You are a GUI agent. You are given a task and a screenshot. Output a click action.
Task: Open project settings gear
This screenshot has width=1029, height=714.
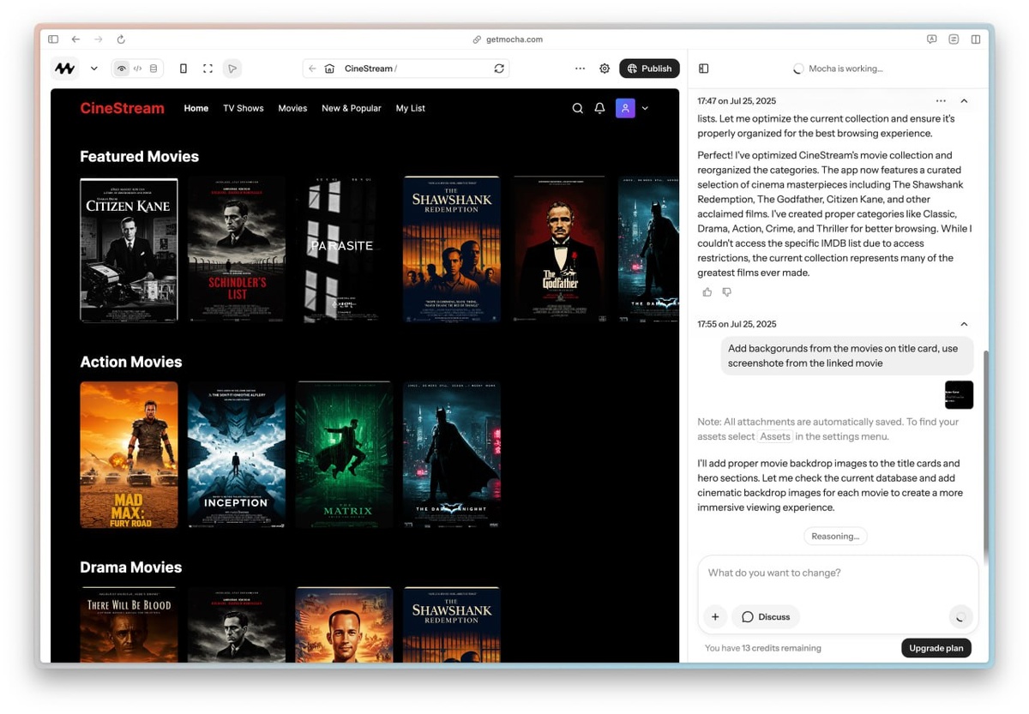(605, 69)
